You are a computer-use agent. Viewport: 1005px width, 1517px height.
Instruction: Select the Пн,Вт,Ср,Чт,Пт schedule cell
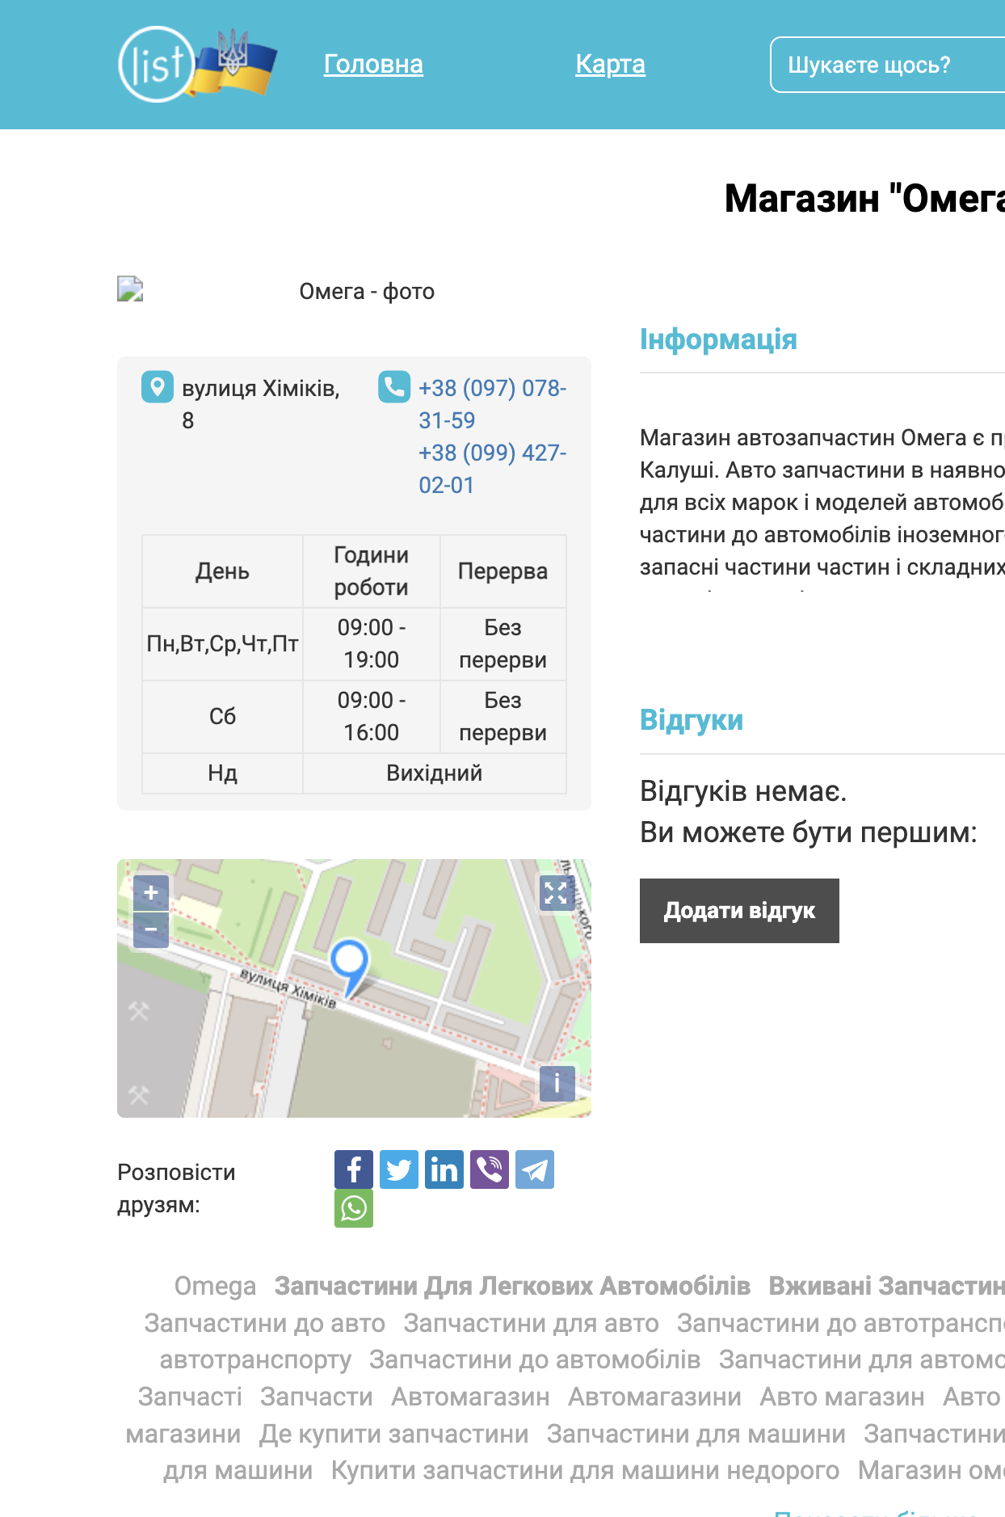click(222, 643)
